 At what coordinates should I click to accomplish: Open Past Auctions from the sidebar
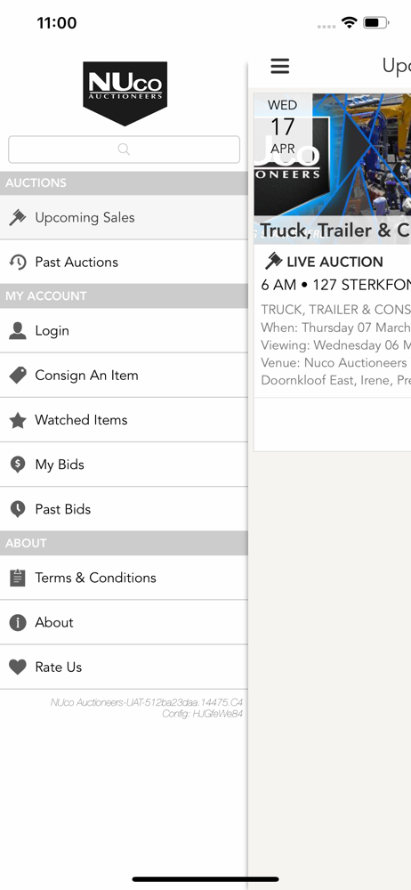click(x=124, y=263)
